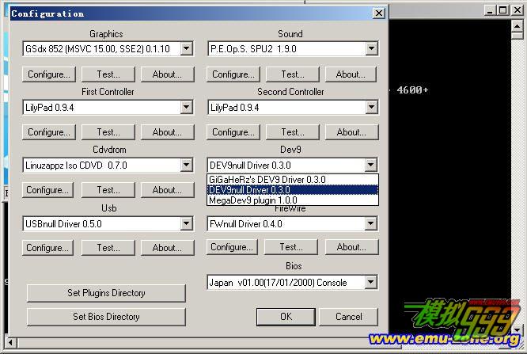Configure the FireWire plugin
This screenshot has height=354, width=527.
[232, 247]
